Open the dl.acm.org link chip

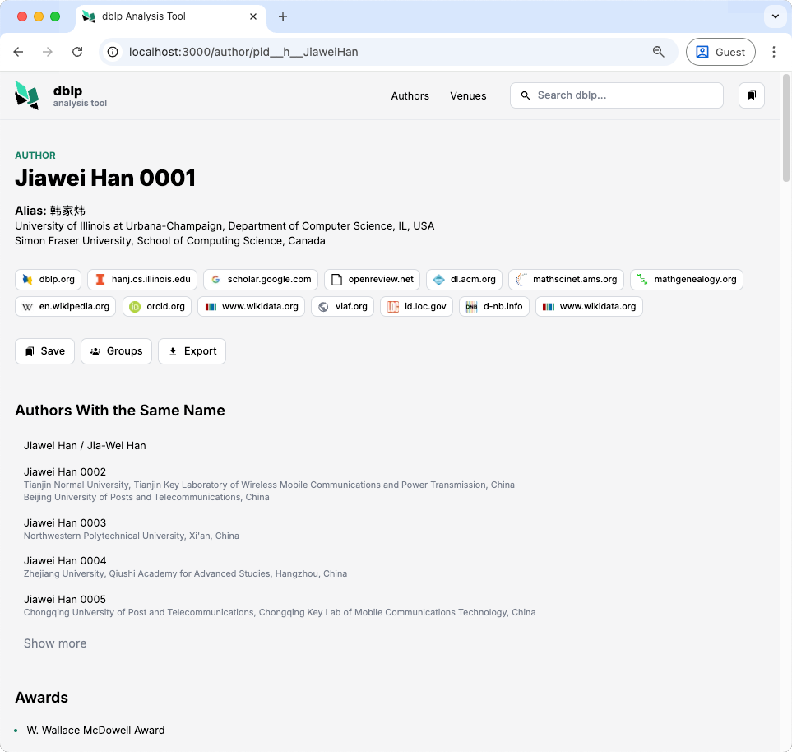(x=464, y=280)
